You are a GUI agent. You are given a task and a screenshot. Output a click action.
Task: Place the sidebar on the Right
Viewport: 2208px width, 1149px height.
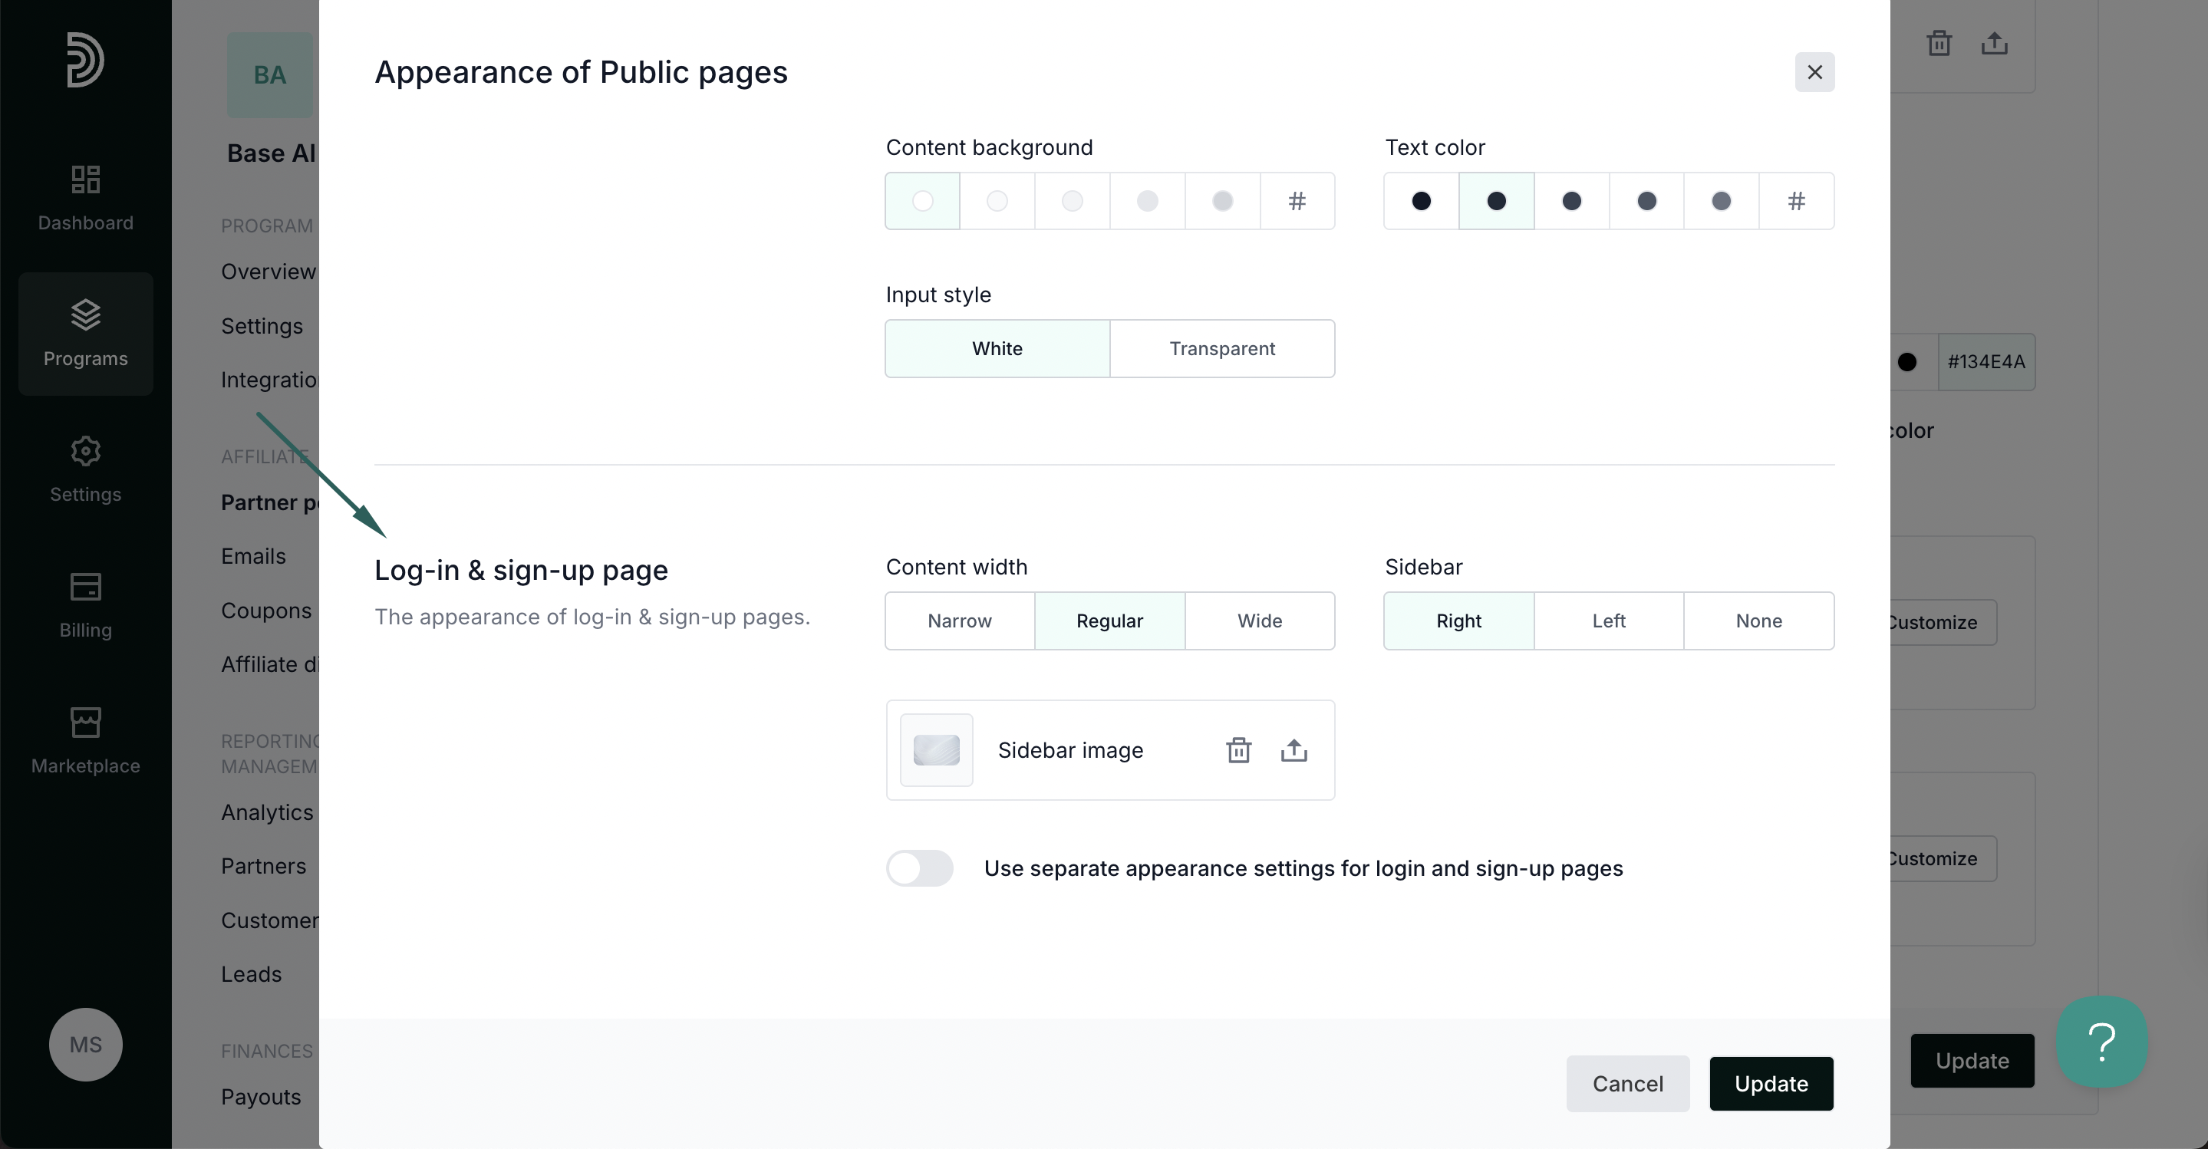point(1458,621)
